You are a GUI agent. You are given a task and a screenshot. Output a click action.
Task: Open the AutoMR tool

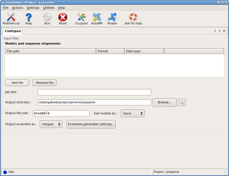(x=97, y=18)
